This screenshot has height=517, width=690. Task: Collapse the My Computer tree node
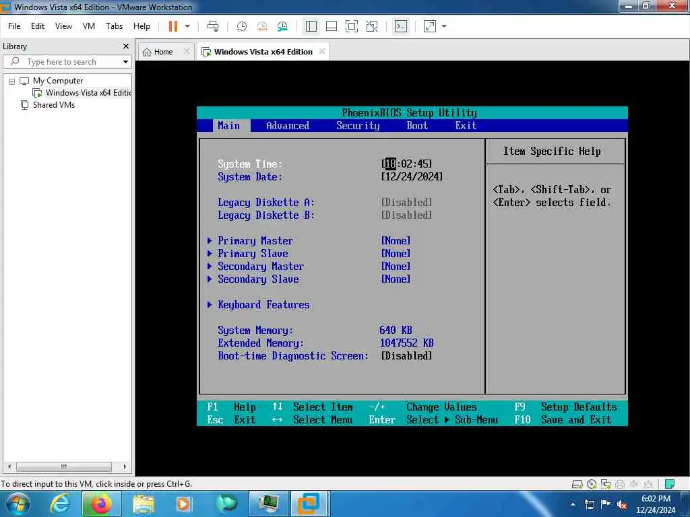(x=12, y=81)
